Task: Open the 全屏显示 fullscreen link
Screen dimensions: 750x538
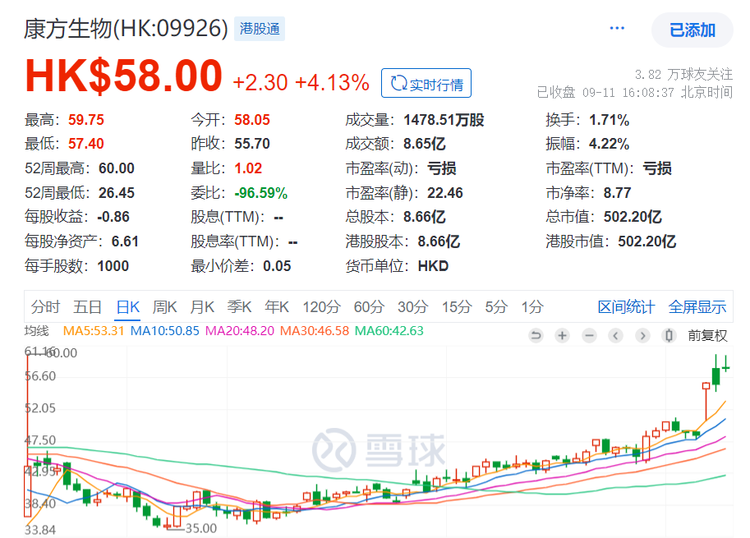Action: click(697, 307)
